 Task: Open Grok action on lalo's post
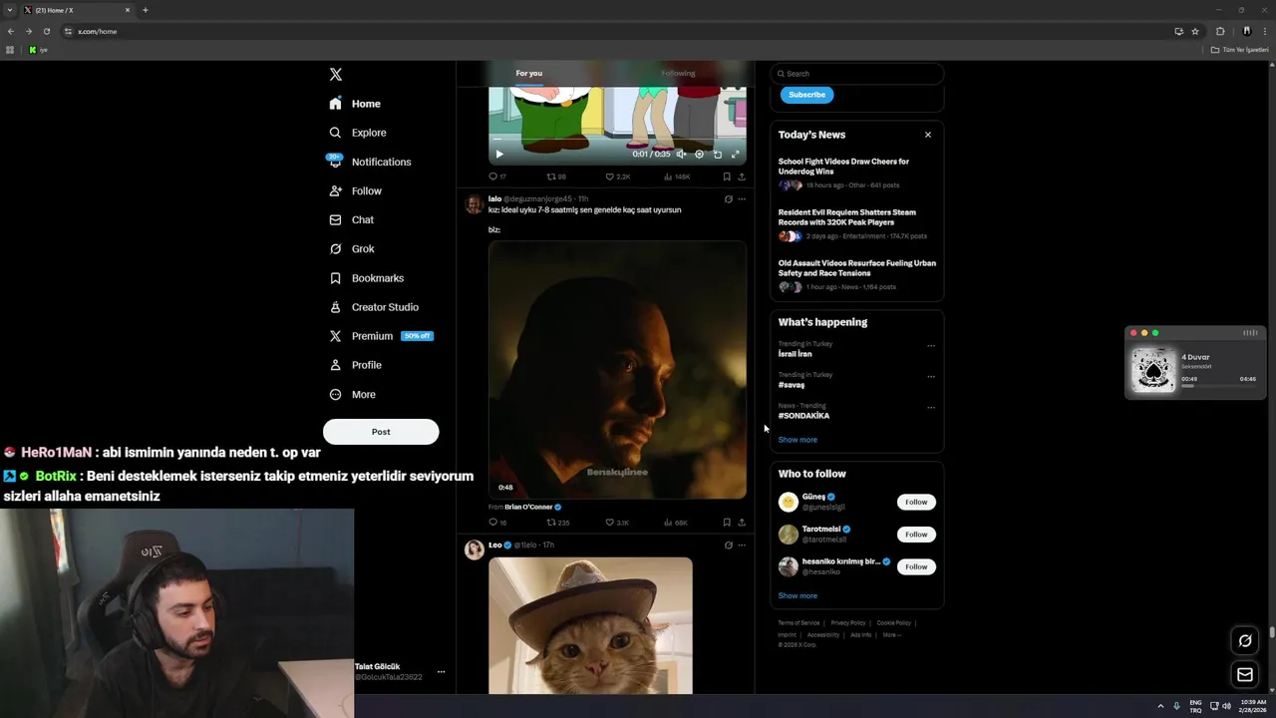[728, 198]
